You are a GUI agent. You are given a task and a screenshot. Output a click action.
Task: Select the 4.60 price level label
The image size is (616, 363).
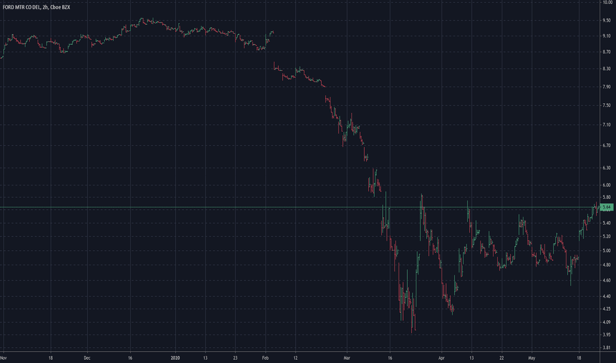607,280
